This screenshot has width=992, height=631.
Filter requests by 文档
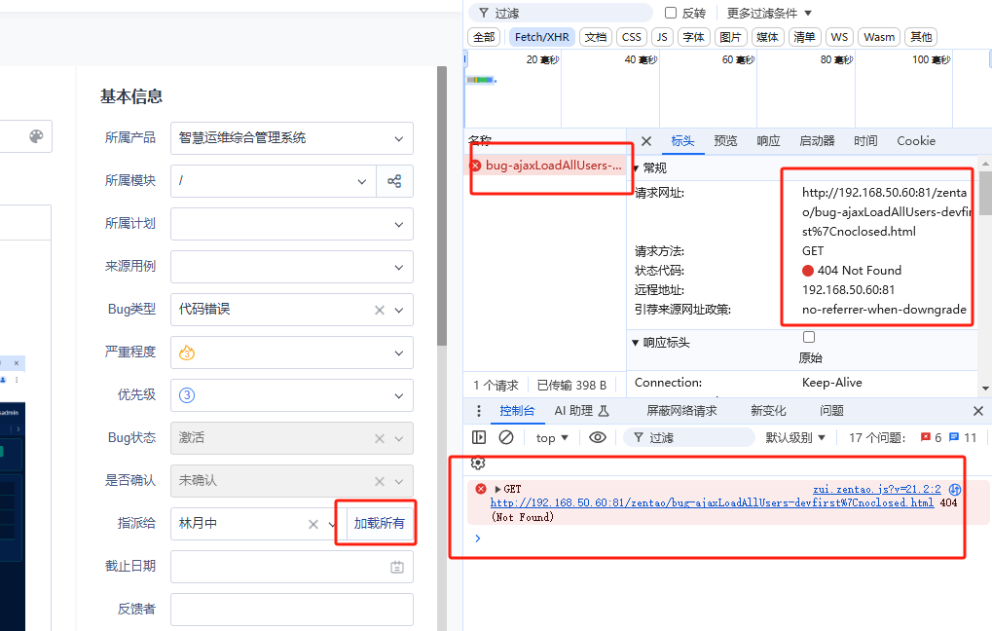pyautogui.click(x=596, y=37)
